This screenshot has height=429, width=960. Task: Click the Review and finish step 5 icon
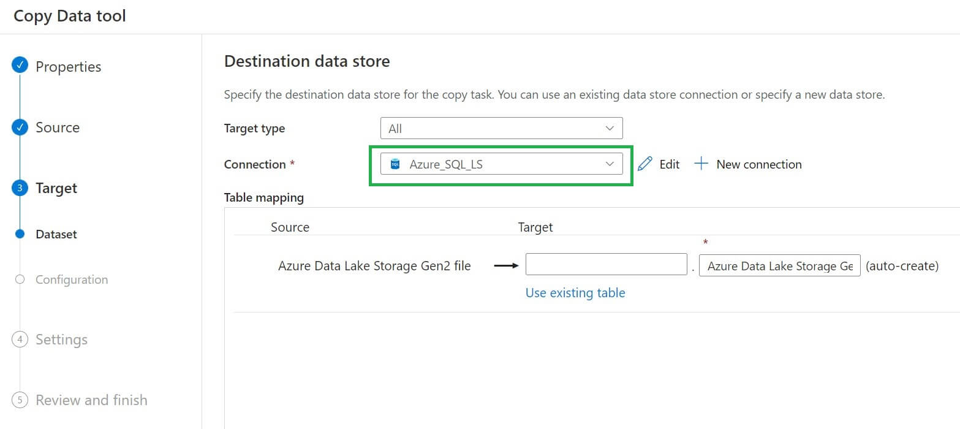(x=20, y=400)
